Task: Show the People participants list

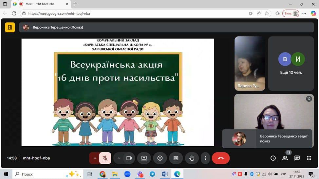Action: 285,158
